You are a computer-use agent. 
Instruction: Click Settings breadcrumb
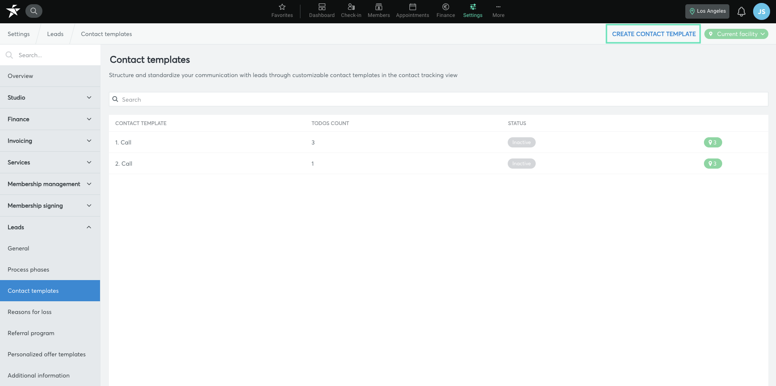click(x=19, y=34)
